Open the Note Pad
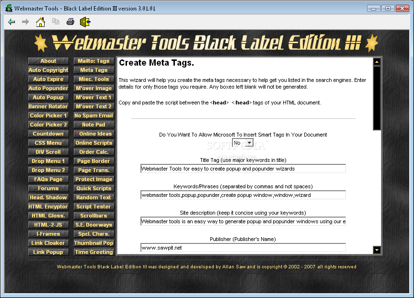 point(94,125)
